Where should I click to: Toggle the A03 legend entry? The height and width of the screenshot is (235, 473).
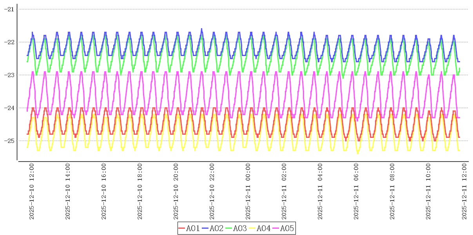(240, 228)
